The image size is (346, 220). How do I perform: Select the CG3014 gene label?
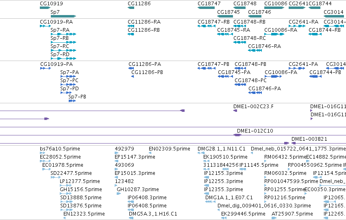pyautogui.click(x=333, y=12)
